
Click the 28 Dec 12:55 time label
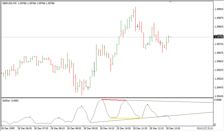click(173, 128)
